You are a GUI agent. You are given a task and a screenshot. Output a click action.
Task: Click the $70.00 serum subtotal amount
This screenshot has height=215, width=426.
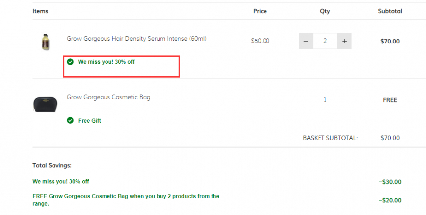coord(390,41)
